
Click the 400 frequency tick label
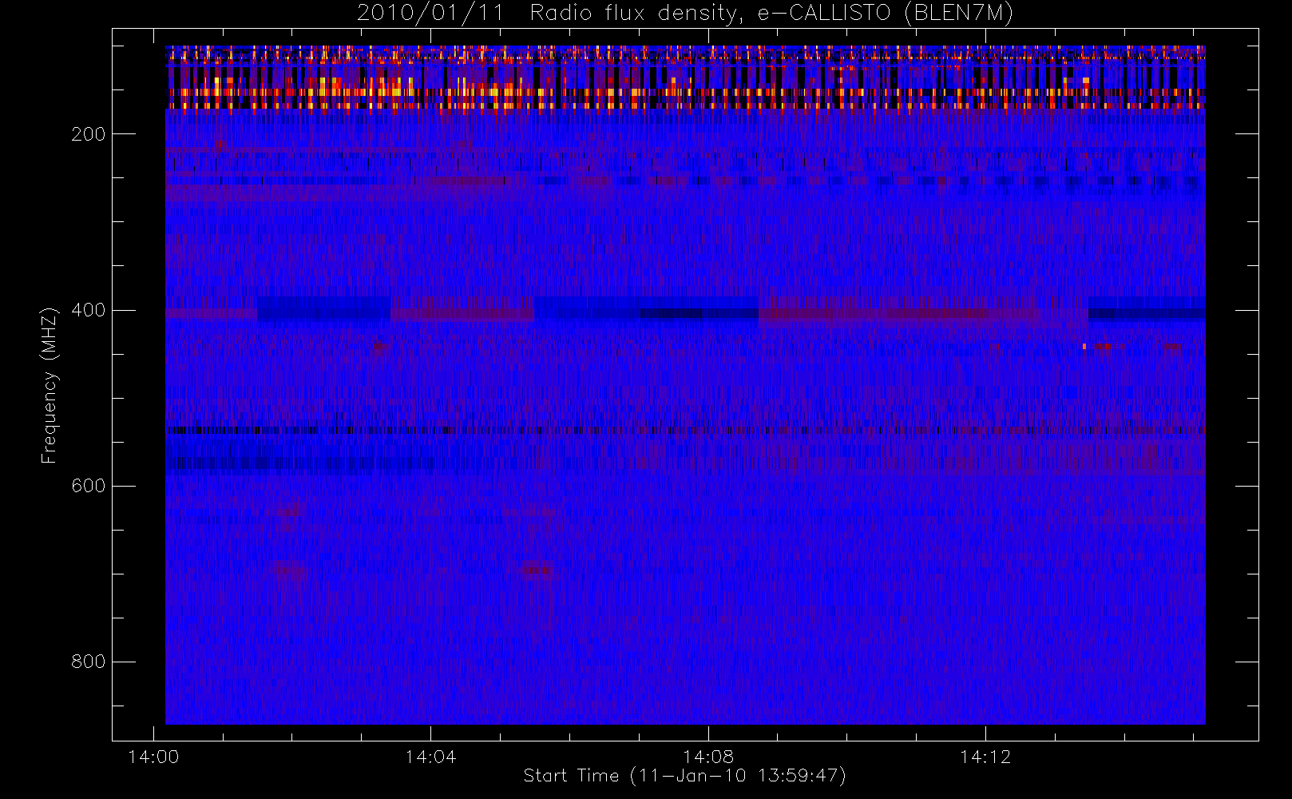pos(89,310)
